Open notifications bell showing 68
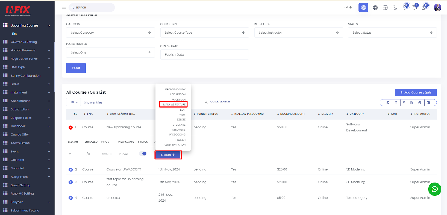Viewport: 447px width, 215px height. [x=405, y=7]
